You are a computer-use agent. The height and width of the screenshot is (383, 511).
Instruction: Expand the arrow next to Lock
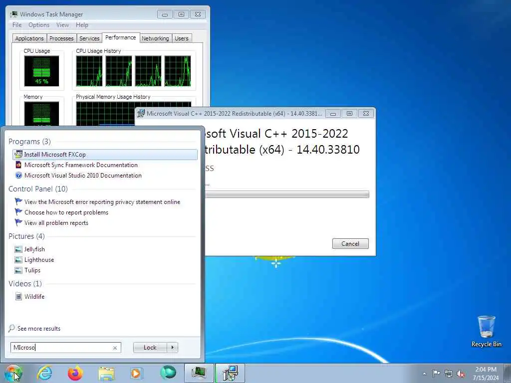tap(172, 348)
